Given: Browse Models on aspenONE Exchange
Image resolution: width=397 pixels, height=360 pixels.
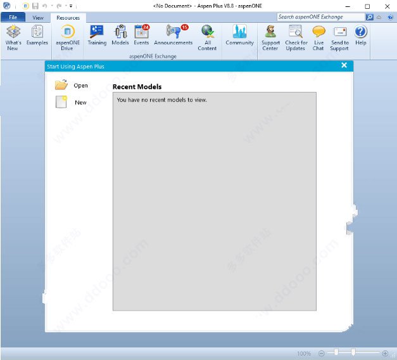Looking at the screenshot, I should pos(120,35).
